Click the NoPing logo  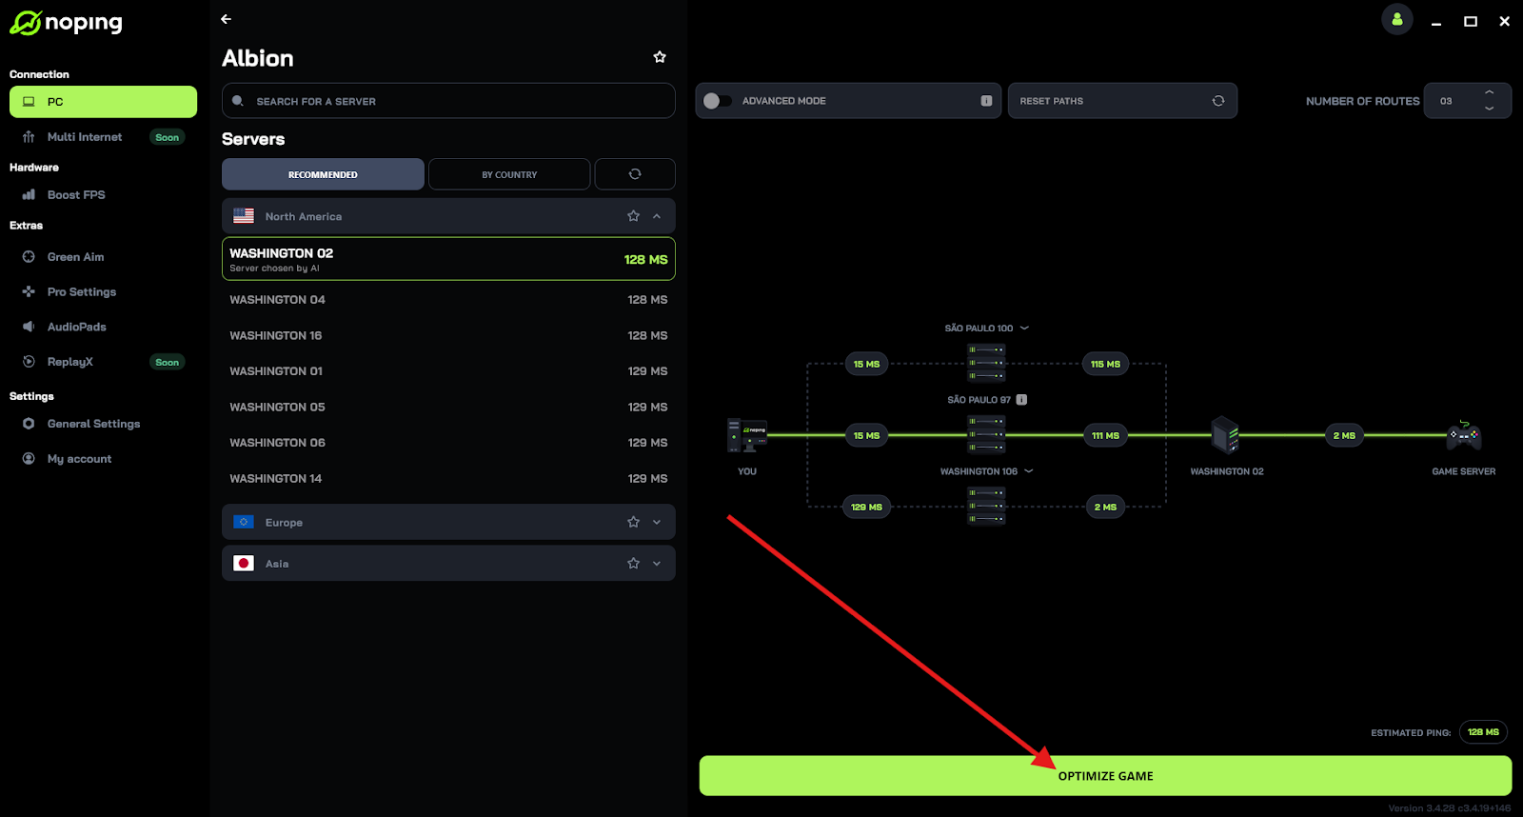click(66, 22)
